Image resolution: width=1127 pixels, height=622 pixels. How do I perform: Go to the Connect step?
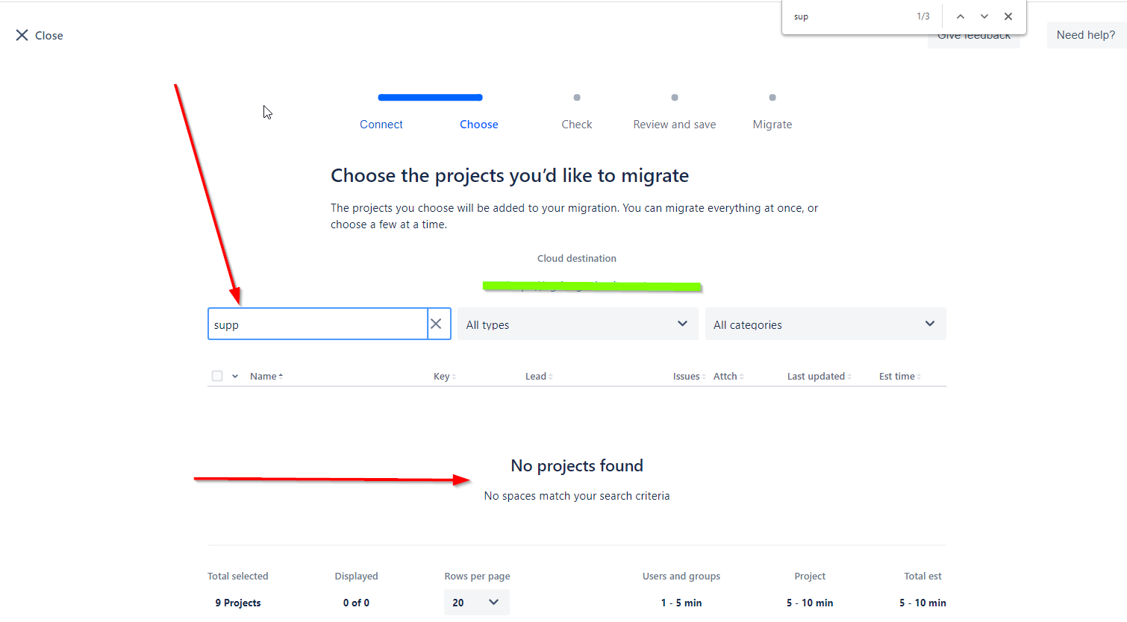(381, 125)
